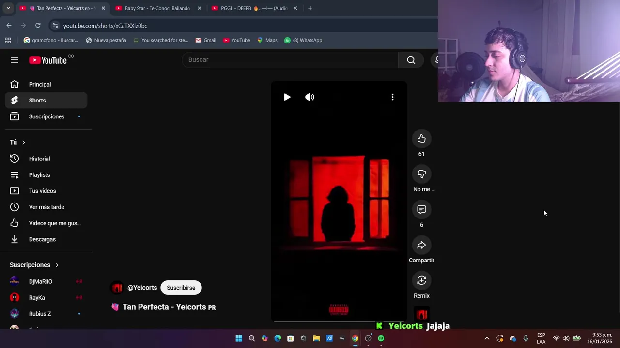Open Videos que me gustan
The image size is (620, 348).
click(46, 223)
